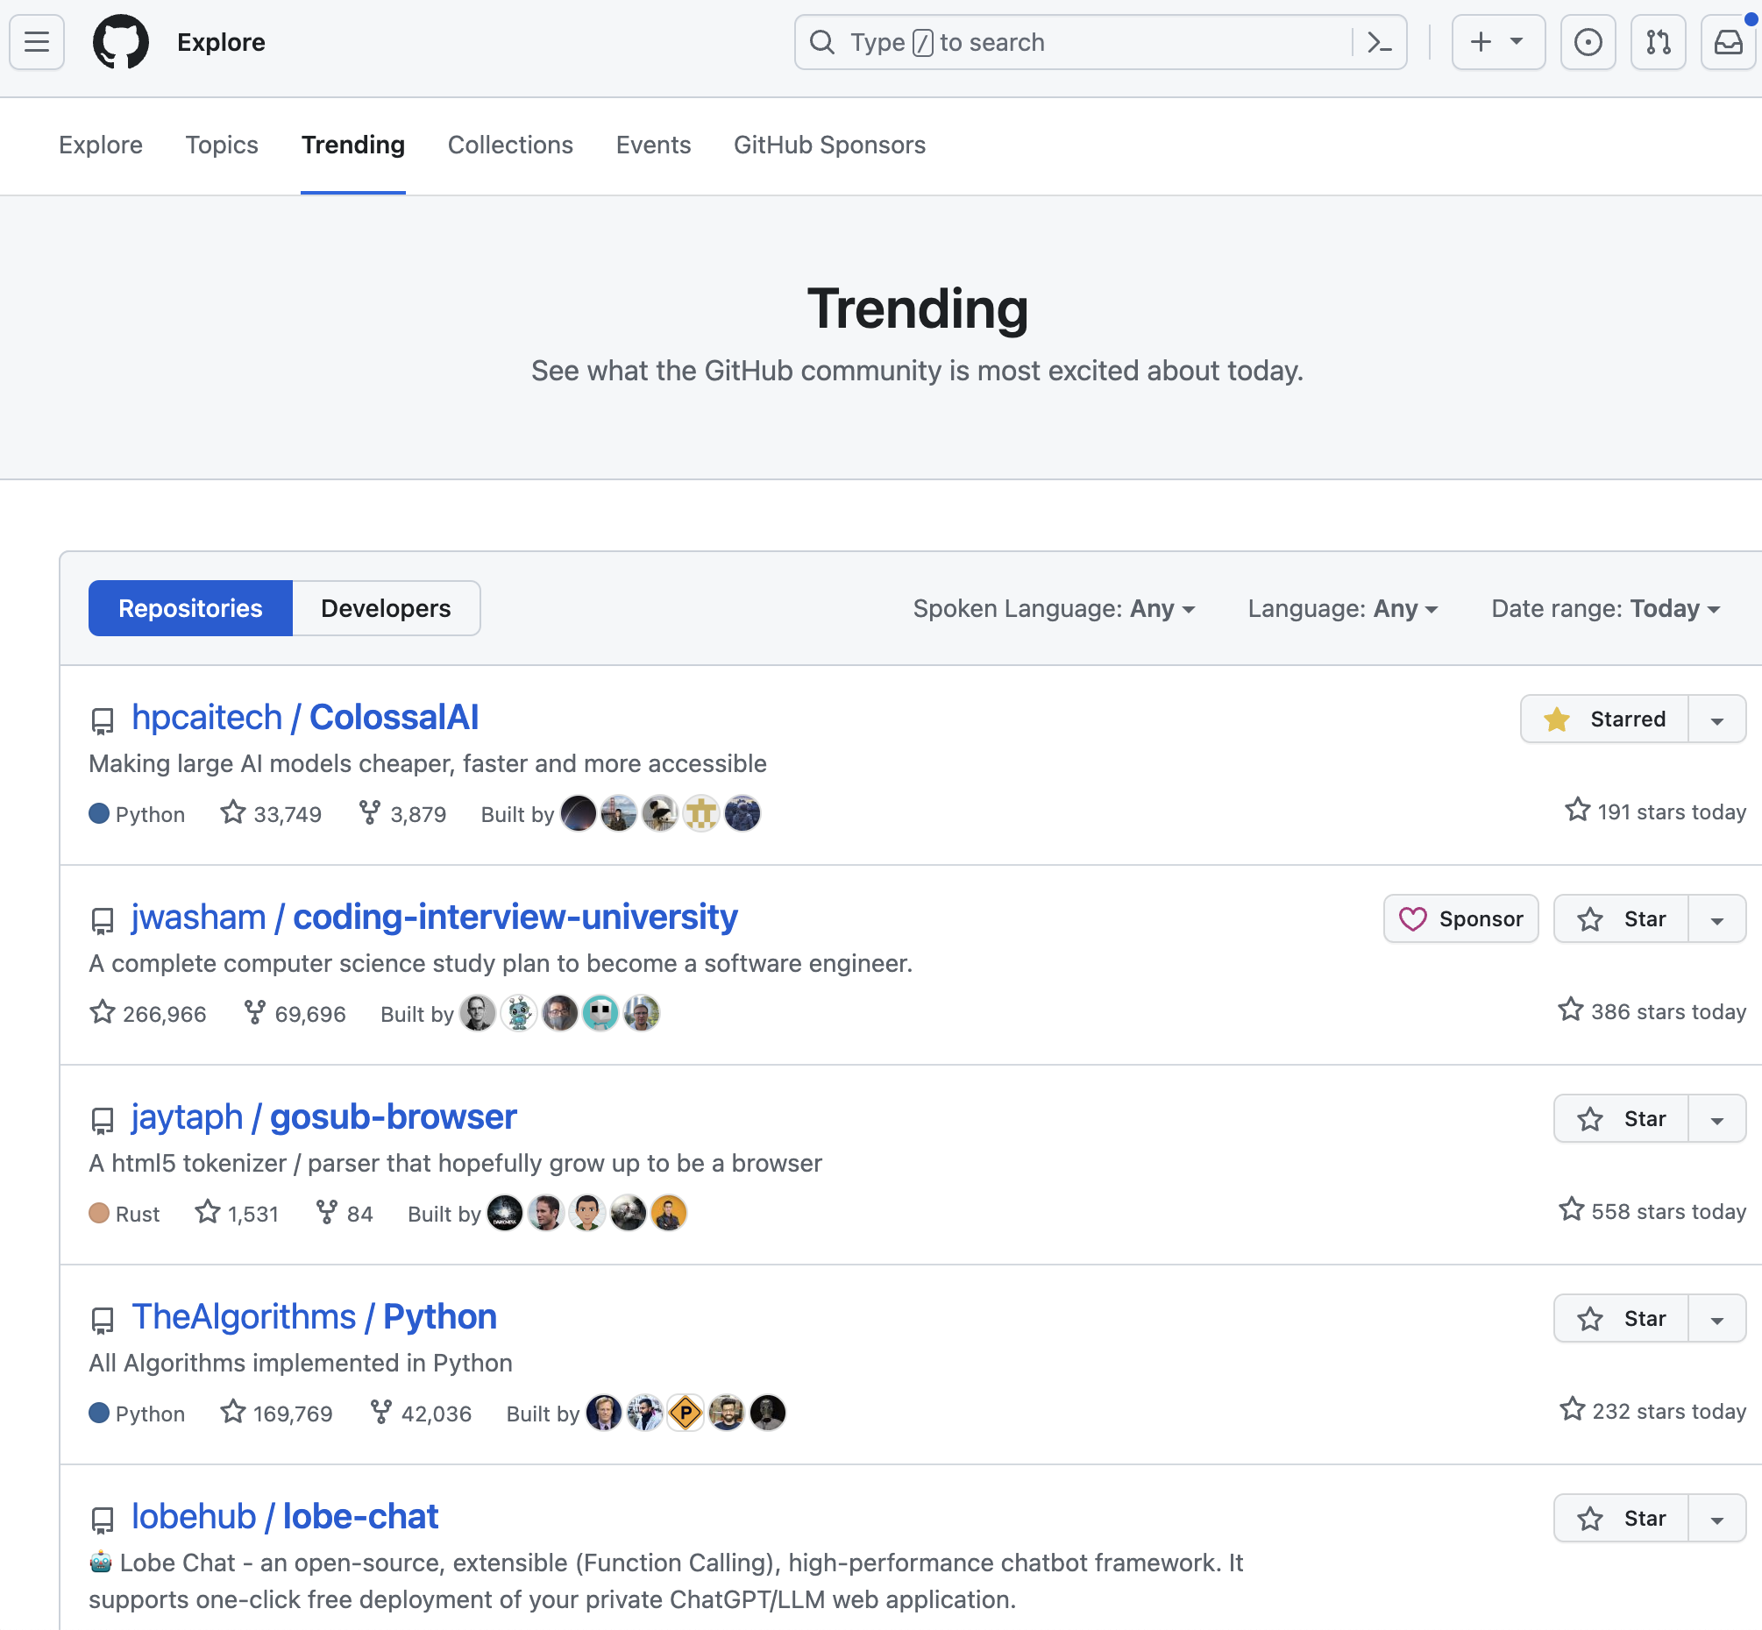Open the Issues icon in header

pyautogui.click(x=1588, y=41)
